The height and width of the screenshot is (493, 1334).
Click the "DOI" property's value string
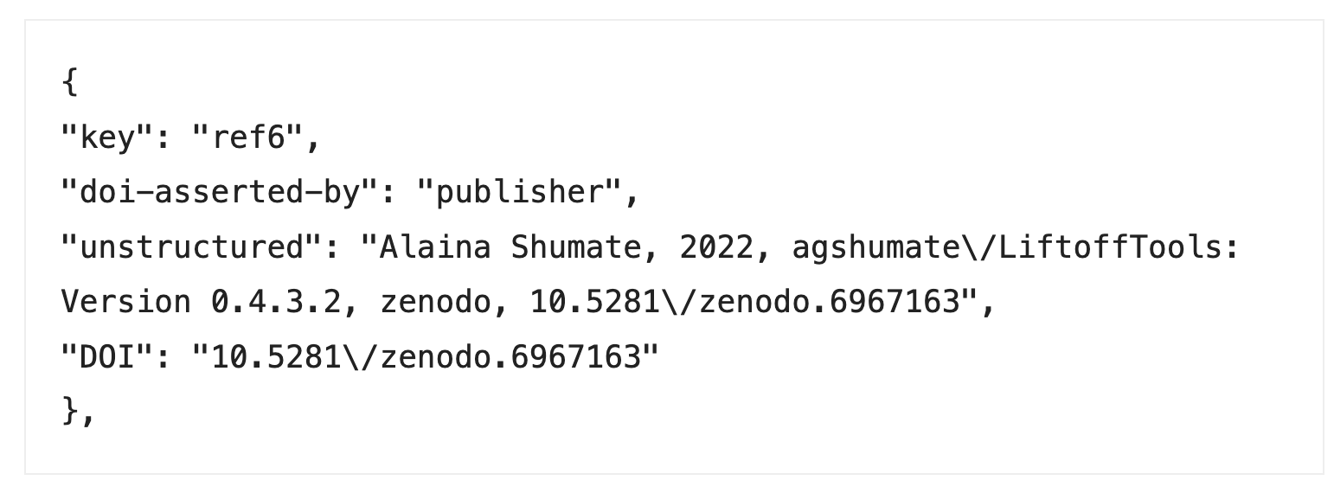(425, 357)
